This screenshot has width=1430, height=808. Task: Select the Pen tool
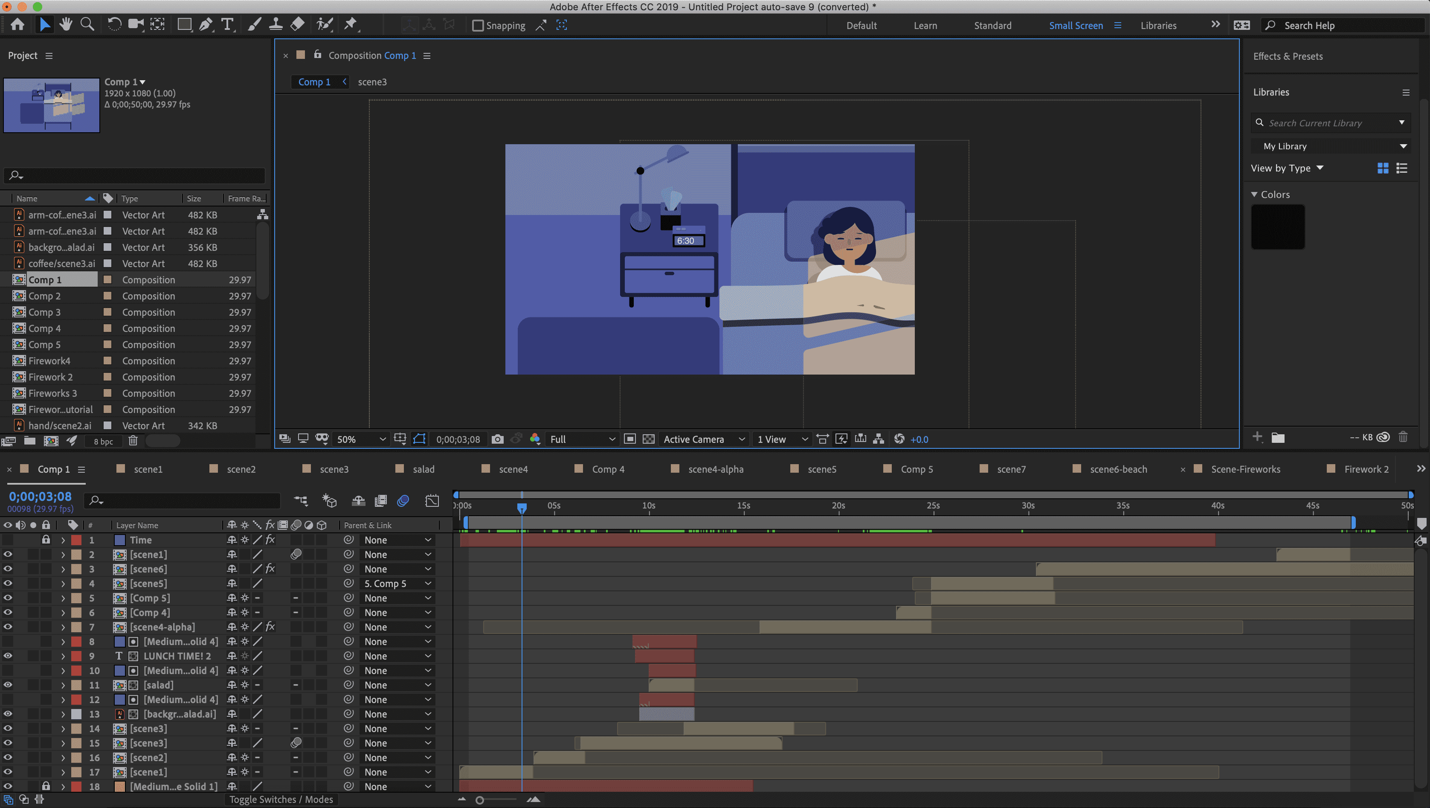click(x=206, y=24)
